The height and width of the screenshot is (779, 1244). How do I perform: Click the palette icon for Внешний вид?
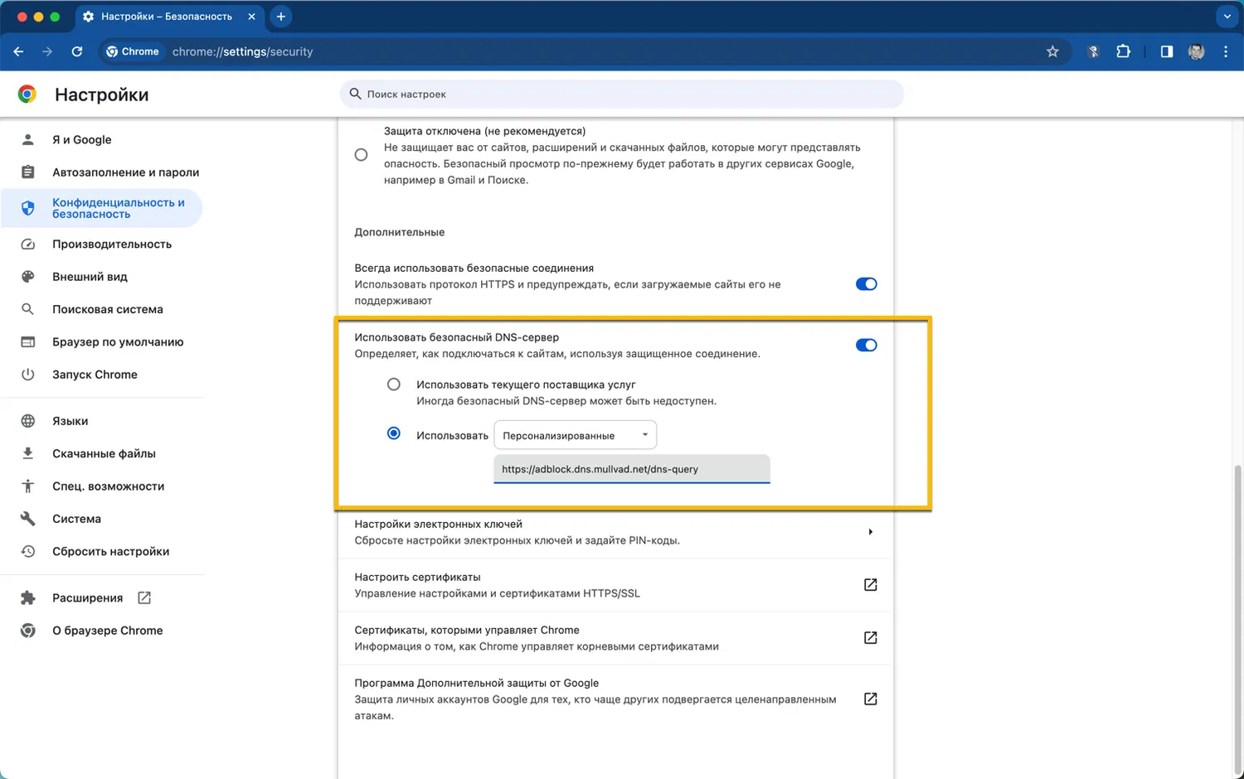[x=27, y=277]
